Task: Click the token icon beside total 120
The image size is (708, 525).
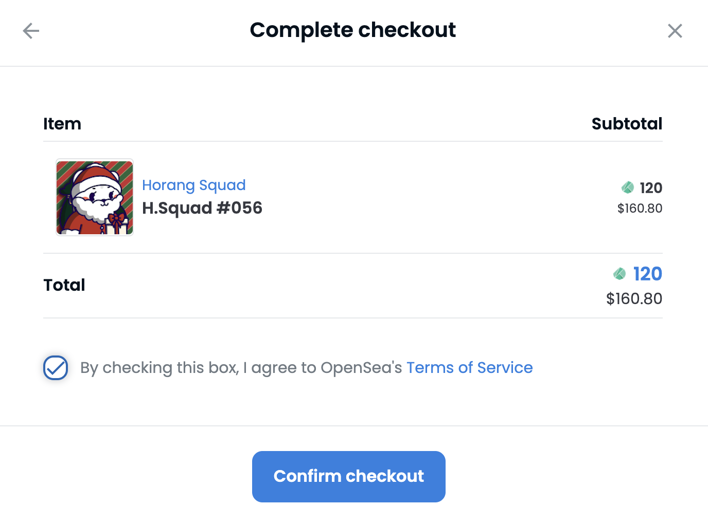Action: pyautogui.click(x=619, y=274)
